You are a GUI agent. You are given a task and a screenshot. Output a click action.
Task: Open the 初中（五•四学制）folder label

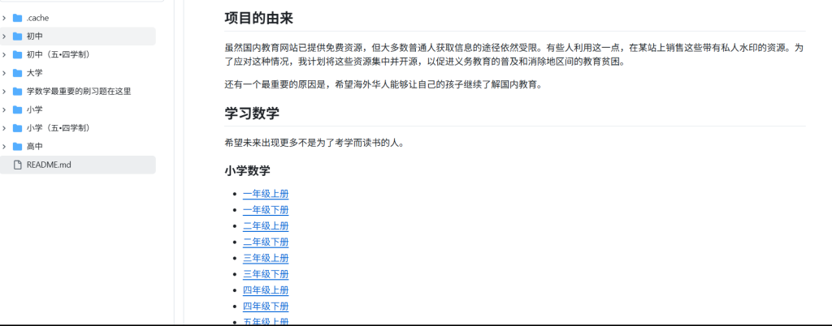tap(58, 54)
